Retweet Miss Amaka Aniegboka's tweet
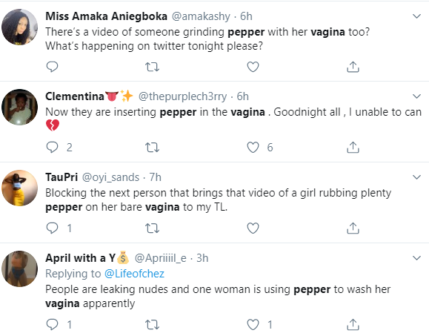 152,67
